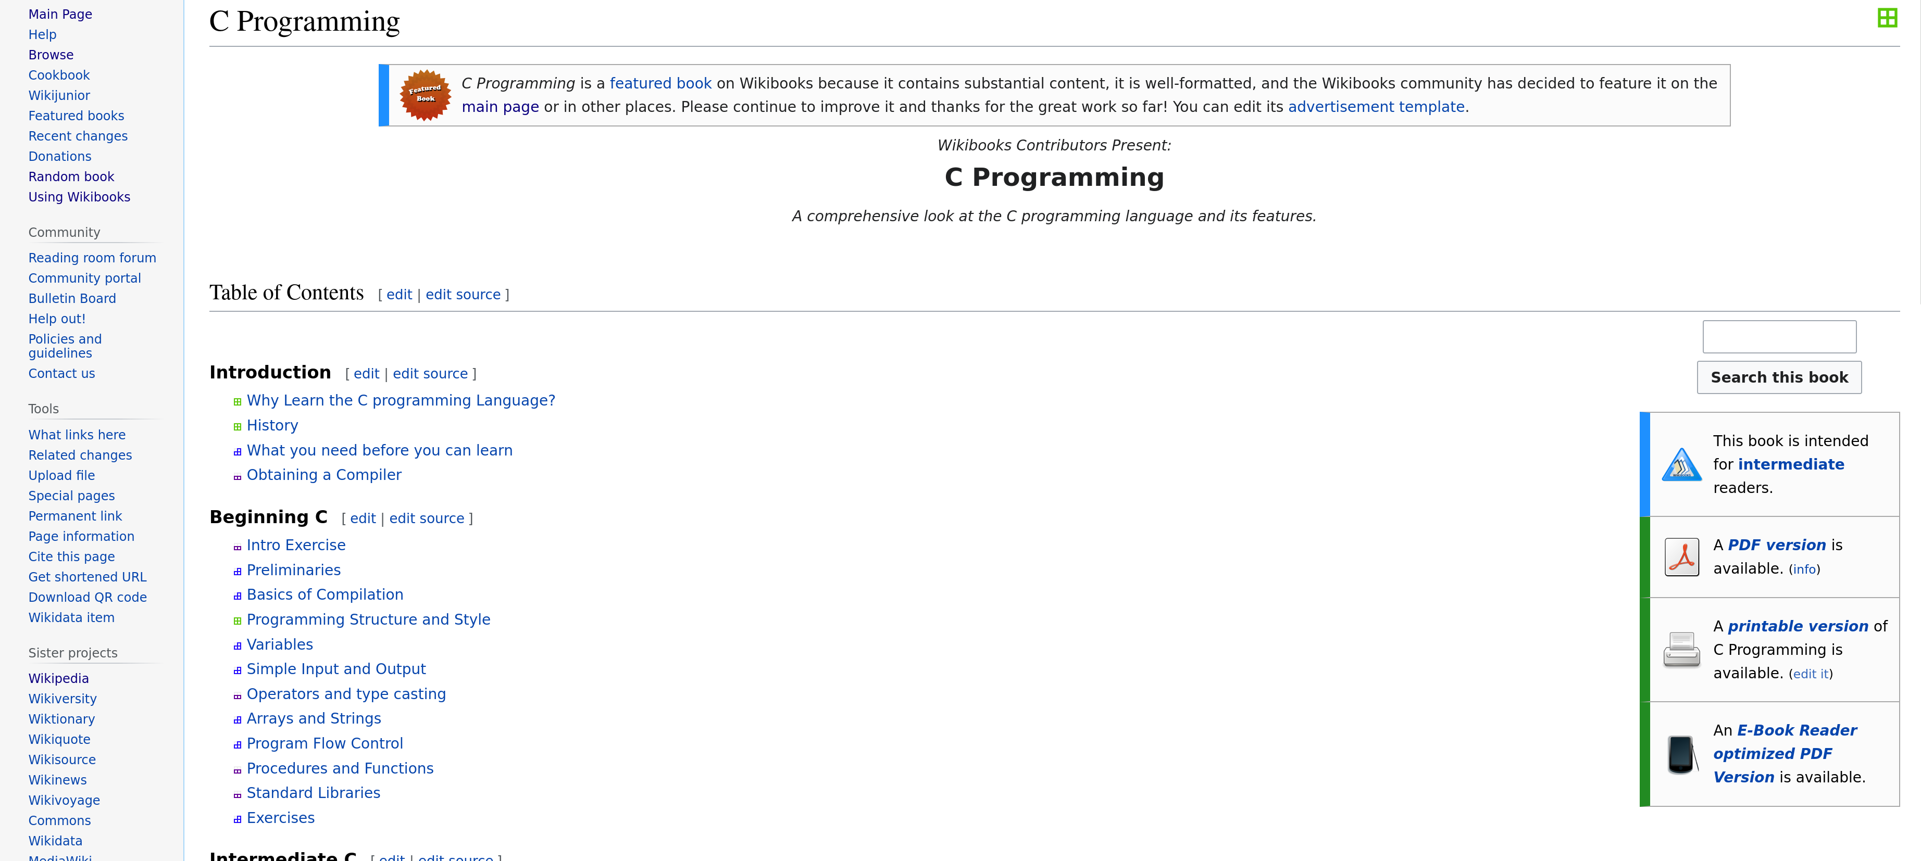This screenshot has width=1921, height=861.
Task: Click the PDF (info) link
Action: (x=1804, y=569)
